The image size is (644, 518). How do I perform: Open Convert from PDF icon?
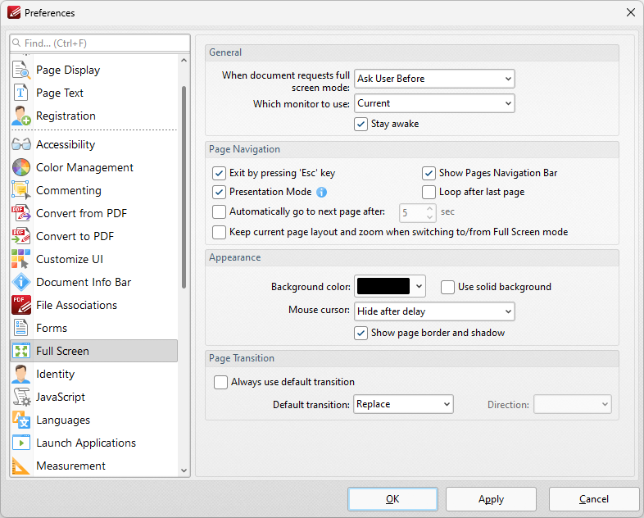(x=21, y=213)
